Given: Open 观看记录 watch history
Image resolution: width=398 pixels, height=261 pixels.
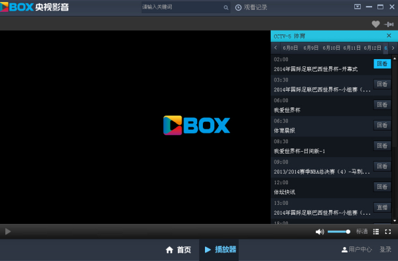Looking at the screenshot, I should coord(251,7).
